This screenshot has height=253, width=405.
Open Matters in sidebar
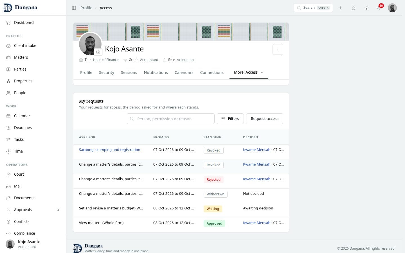tap(33, 57)
